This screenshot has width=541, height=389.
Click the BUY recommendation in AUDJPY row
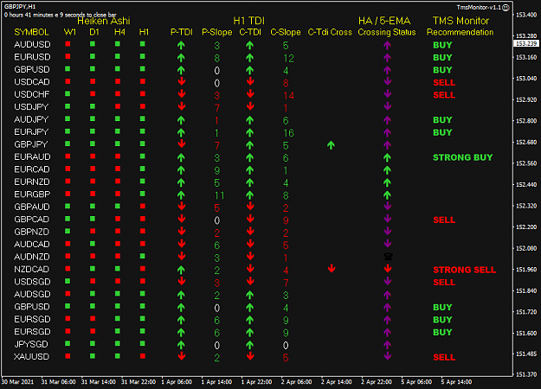pos(442,120)
